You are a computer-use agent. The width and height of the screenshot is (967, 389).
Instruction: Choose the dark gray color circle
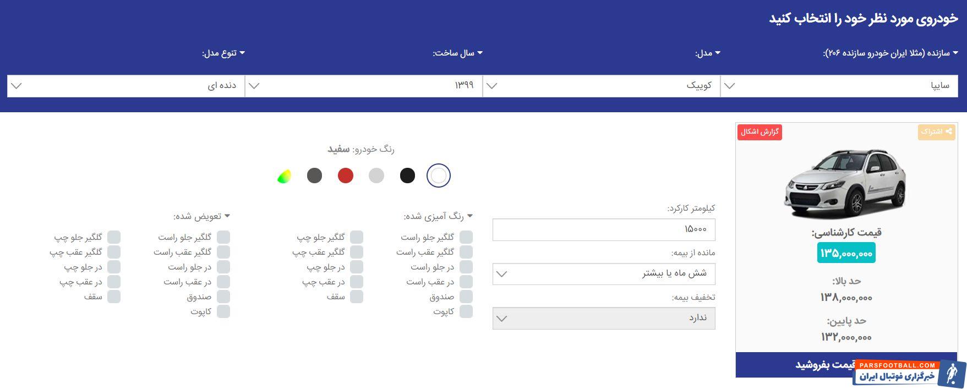(x=314, y=176)
